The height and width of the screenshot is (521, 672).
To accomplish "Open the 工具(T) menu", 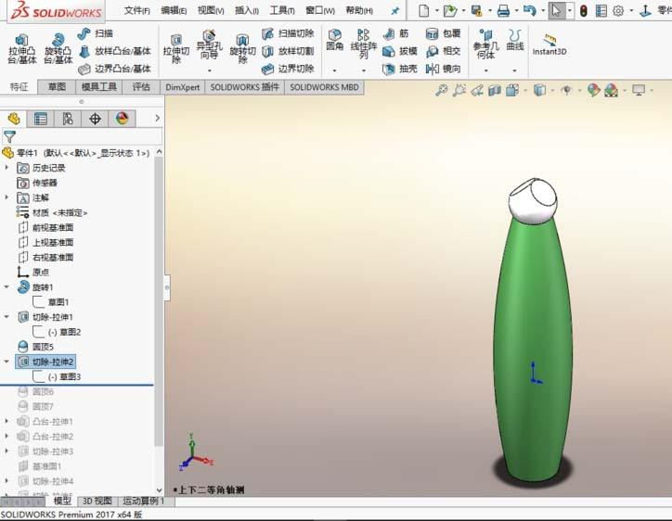I will click(x=282, y=11).
